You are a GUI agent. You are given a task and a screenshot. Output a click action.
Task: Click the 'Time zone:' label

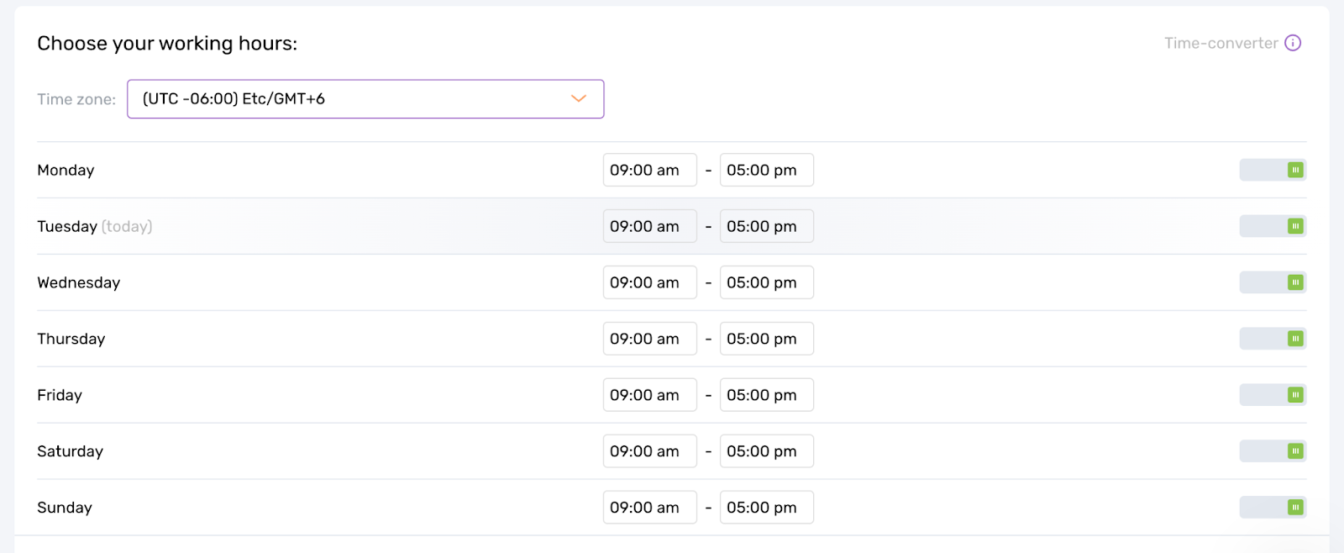click(x=76, y=99)
